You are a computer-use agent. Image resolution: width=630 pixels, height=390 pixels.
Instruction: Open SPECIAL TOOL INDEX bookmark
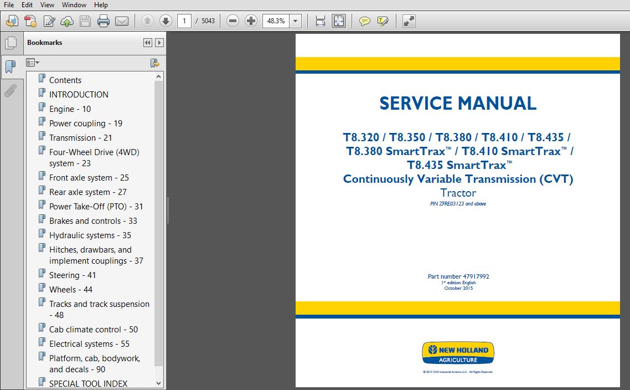click(x=88, y=384)
